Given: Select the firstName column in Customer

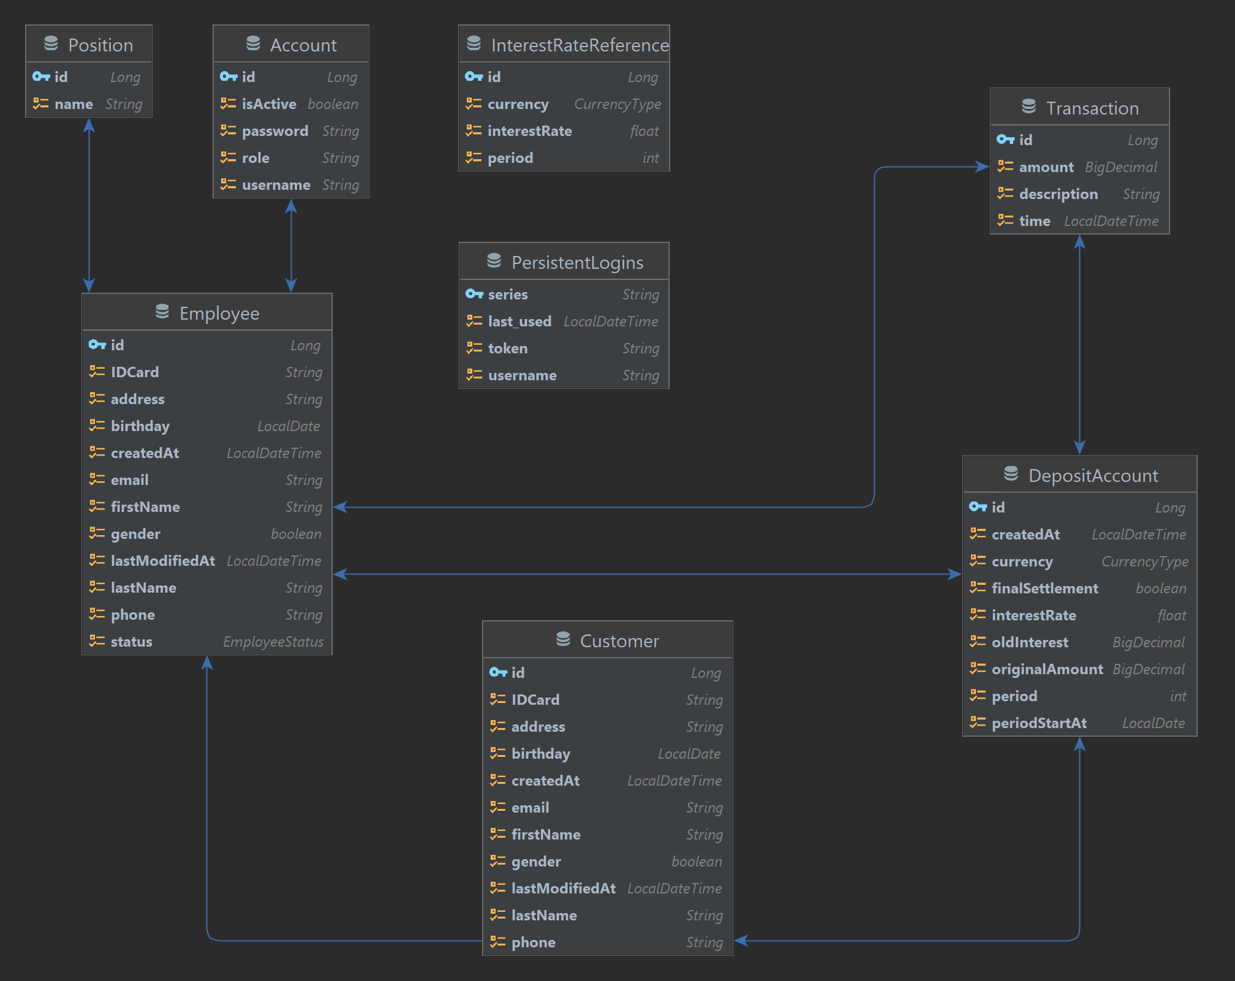Looking at the screenshot, I should (608, 834).
